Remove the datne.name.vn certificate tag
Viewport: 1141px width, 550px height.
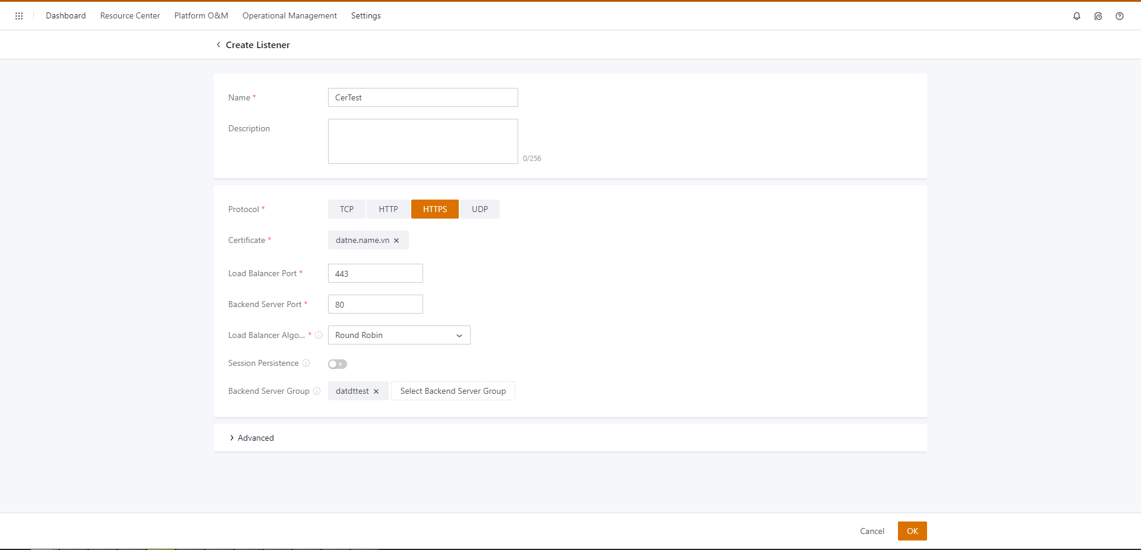point(396,241)
